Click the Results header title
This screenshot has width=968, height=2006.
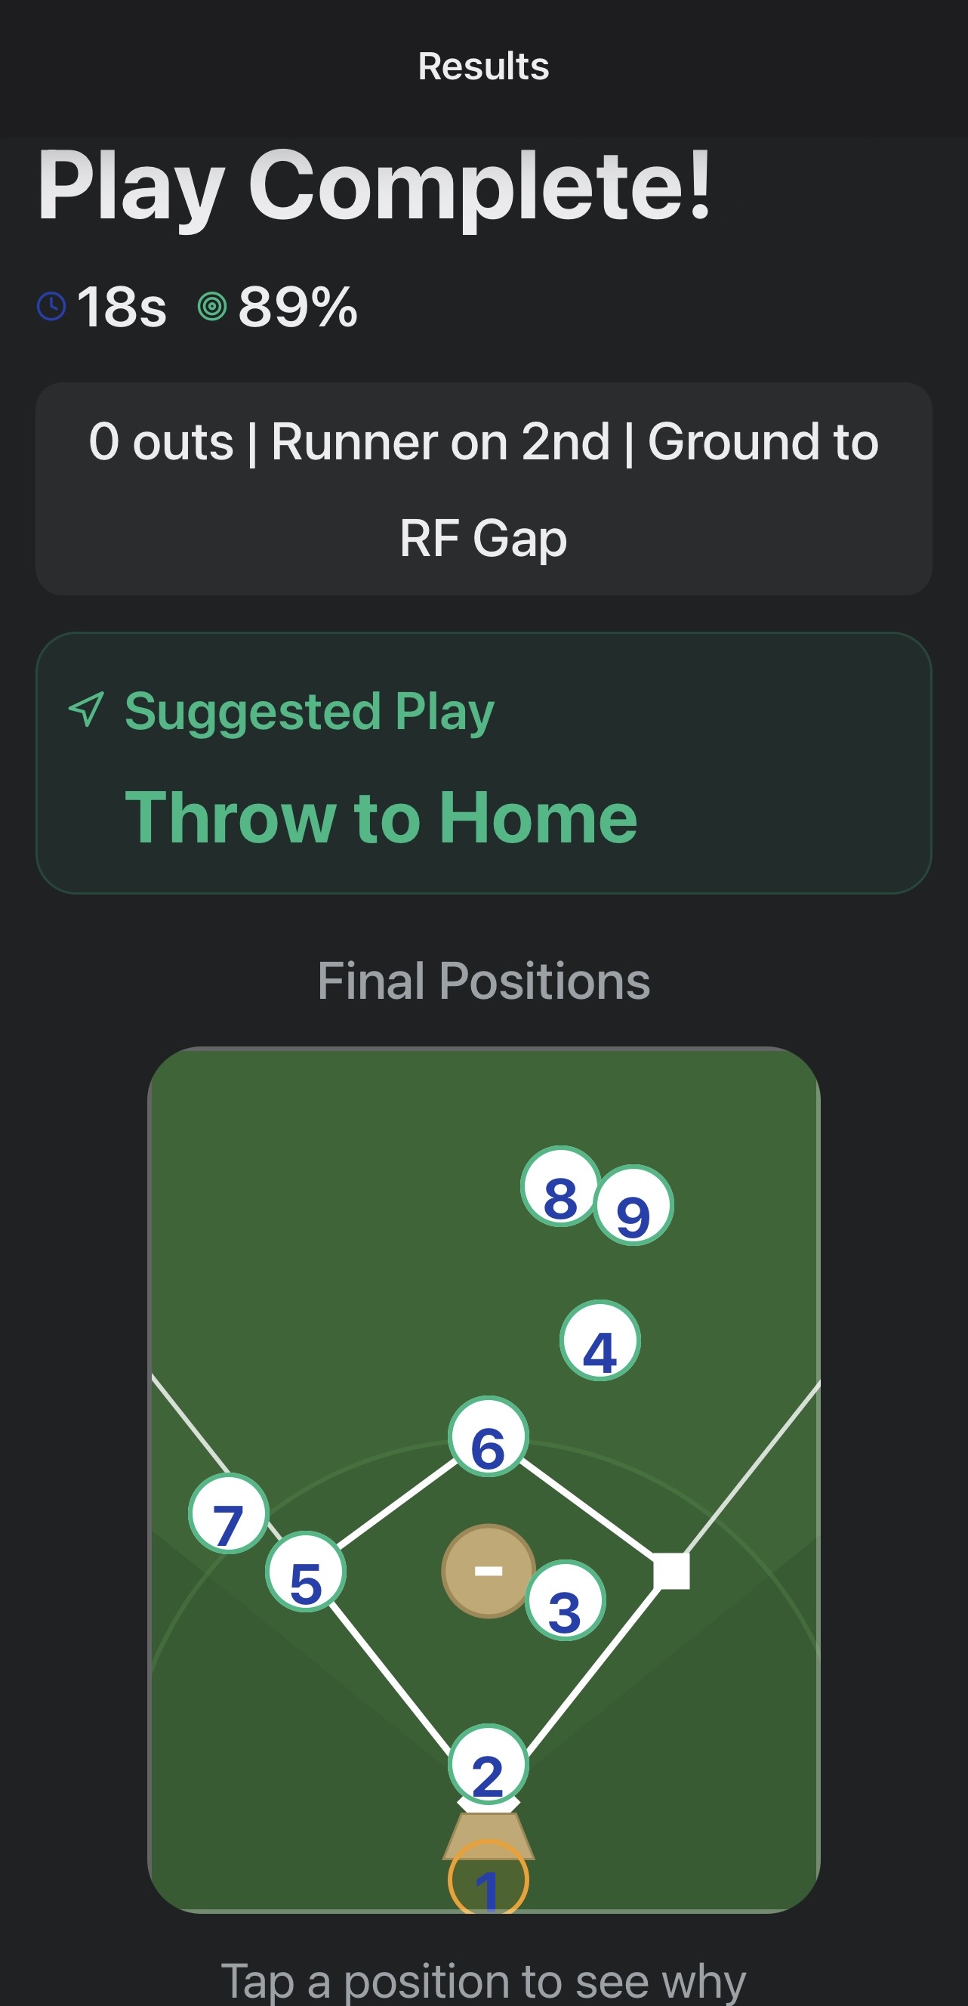click(483, 66)
